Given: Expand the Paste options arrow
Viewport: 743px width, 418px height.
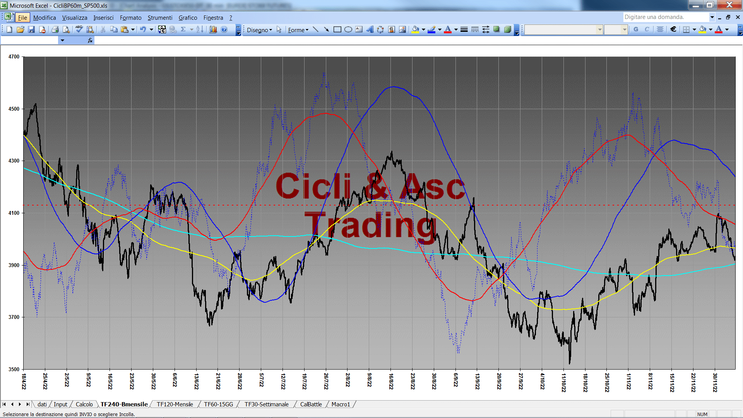Looking at the screenshot, I should [133, 29].
